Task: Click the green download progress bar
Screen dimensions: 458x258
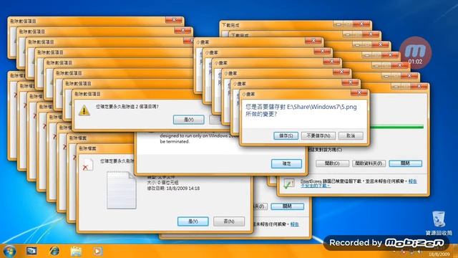Action: tap(396, 127)
